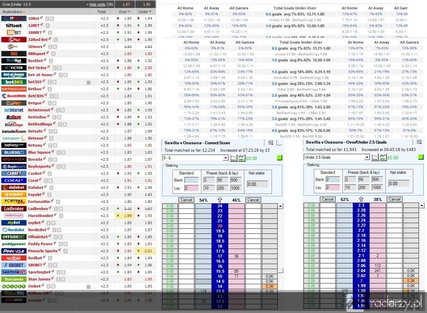
Task: Sort by the Over column header
Action: coord(124,12)
